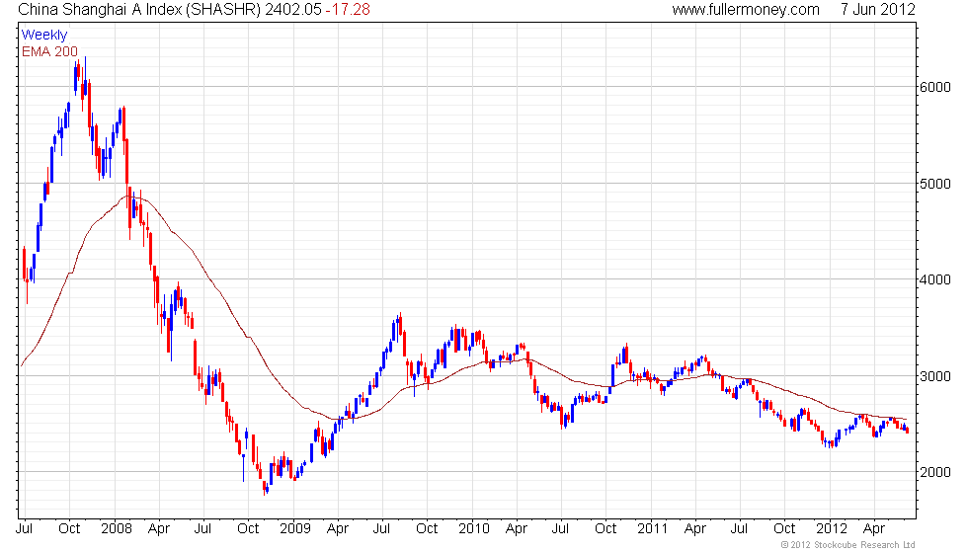968x553 pixels.
Task: Open the www.fullermoney.com text
Action: pyautogui.click(x=746, y=9)
